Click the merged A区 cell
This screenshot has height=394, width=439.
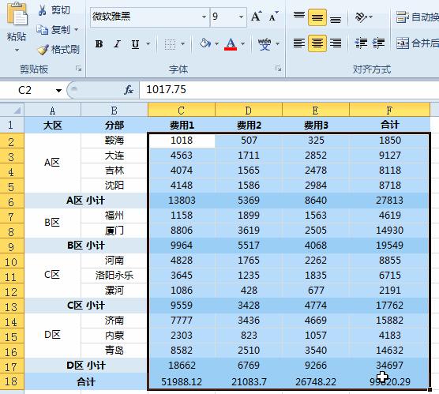pos(53,163)
